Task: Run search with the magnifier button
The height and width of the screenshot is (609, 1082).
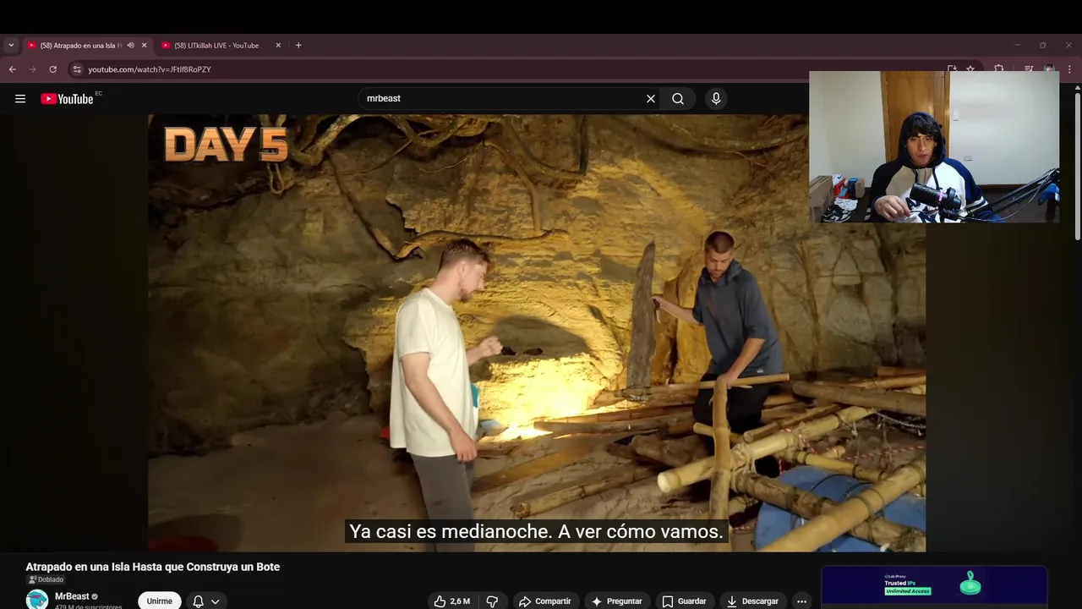Action: tap(678, 99)
